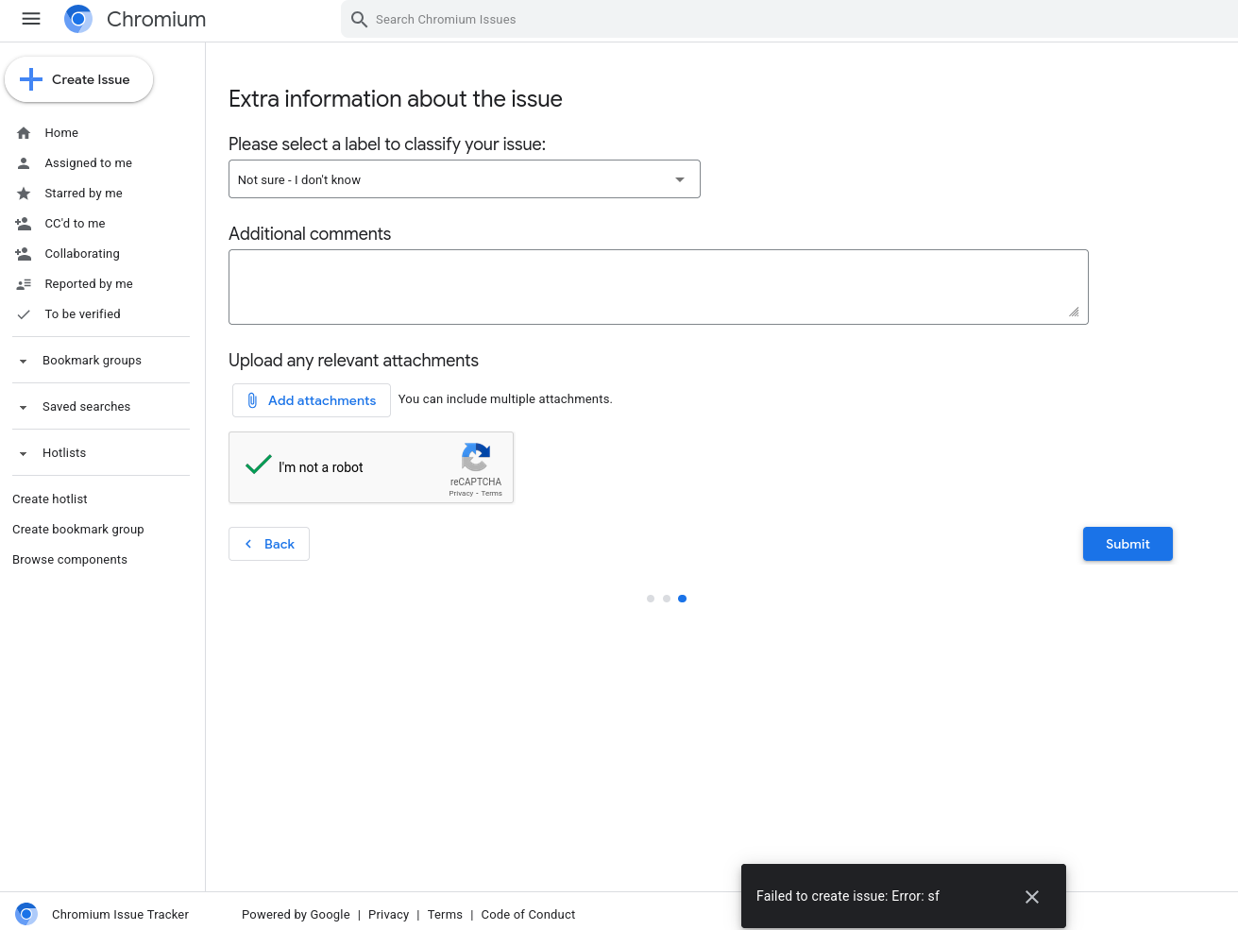Open the issue label classification dropdown
The width and height of the screenshot is (1238, 930).
[465, 179]
